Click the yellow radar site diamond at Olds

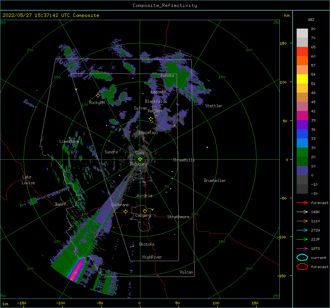click(x=140, y=159)
